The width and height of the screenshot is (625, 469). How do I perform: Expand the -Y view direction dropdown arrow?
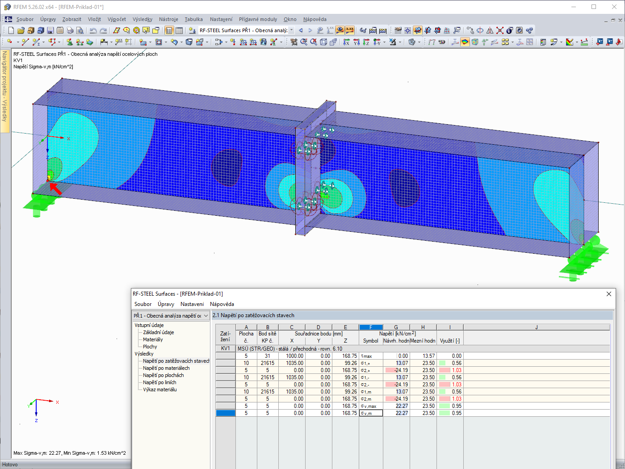point(384,42)
